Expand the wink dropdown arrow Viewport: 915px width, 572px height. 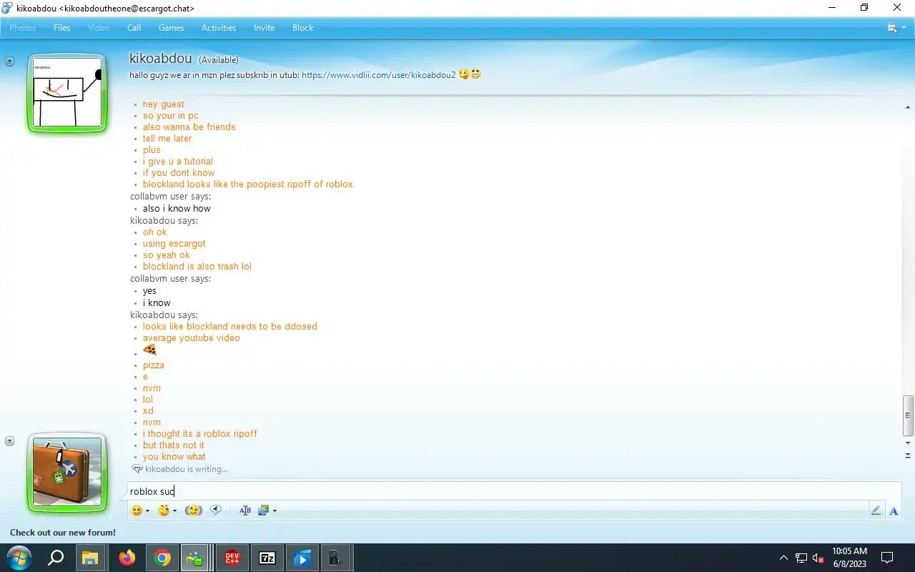click(x=174, y=511)
